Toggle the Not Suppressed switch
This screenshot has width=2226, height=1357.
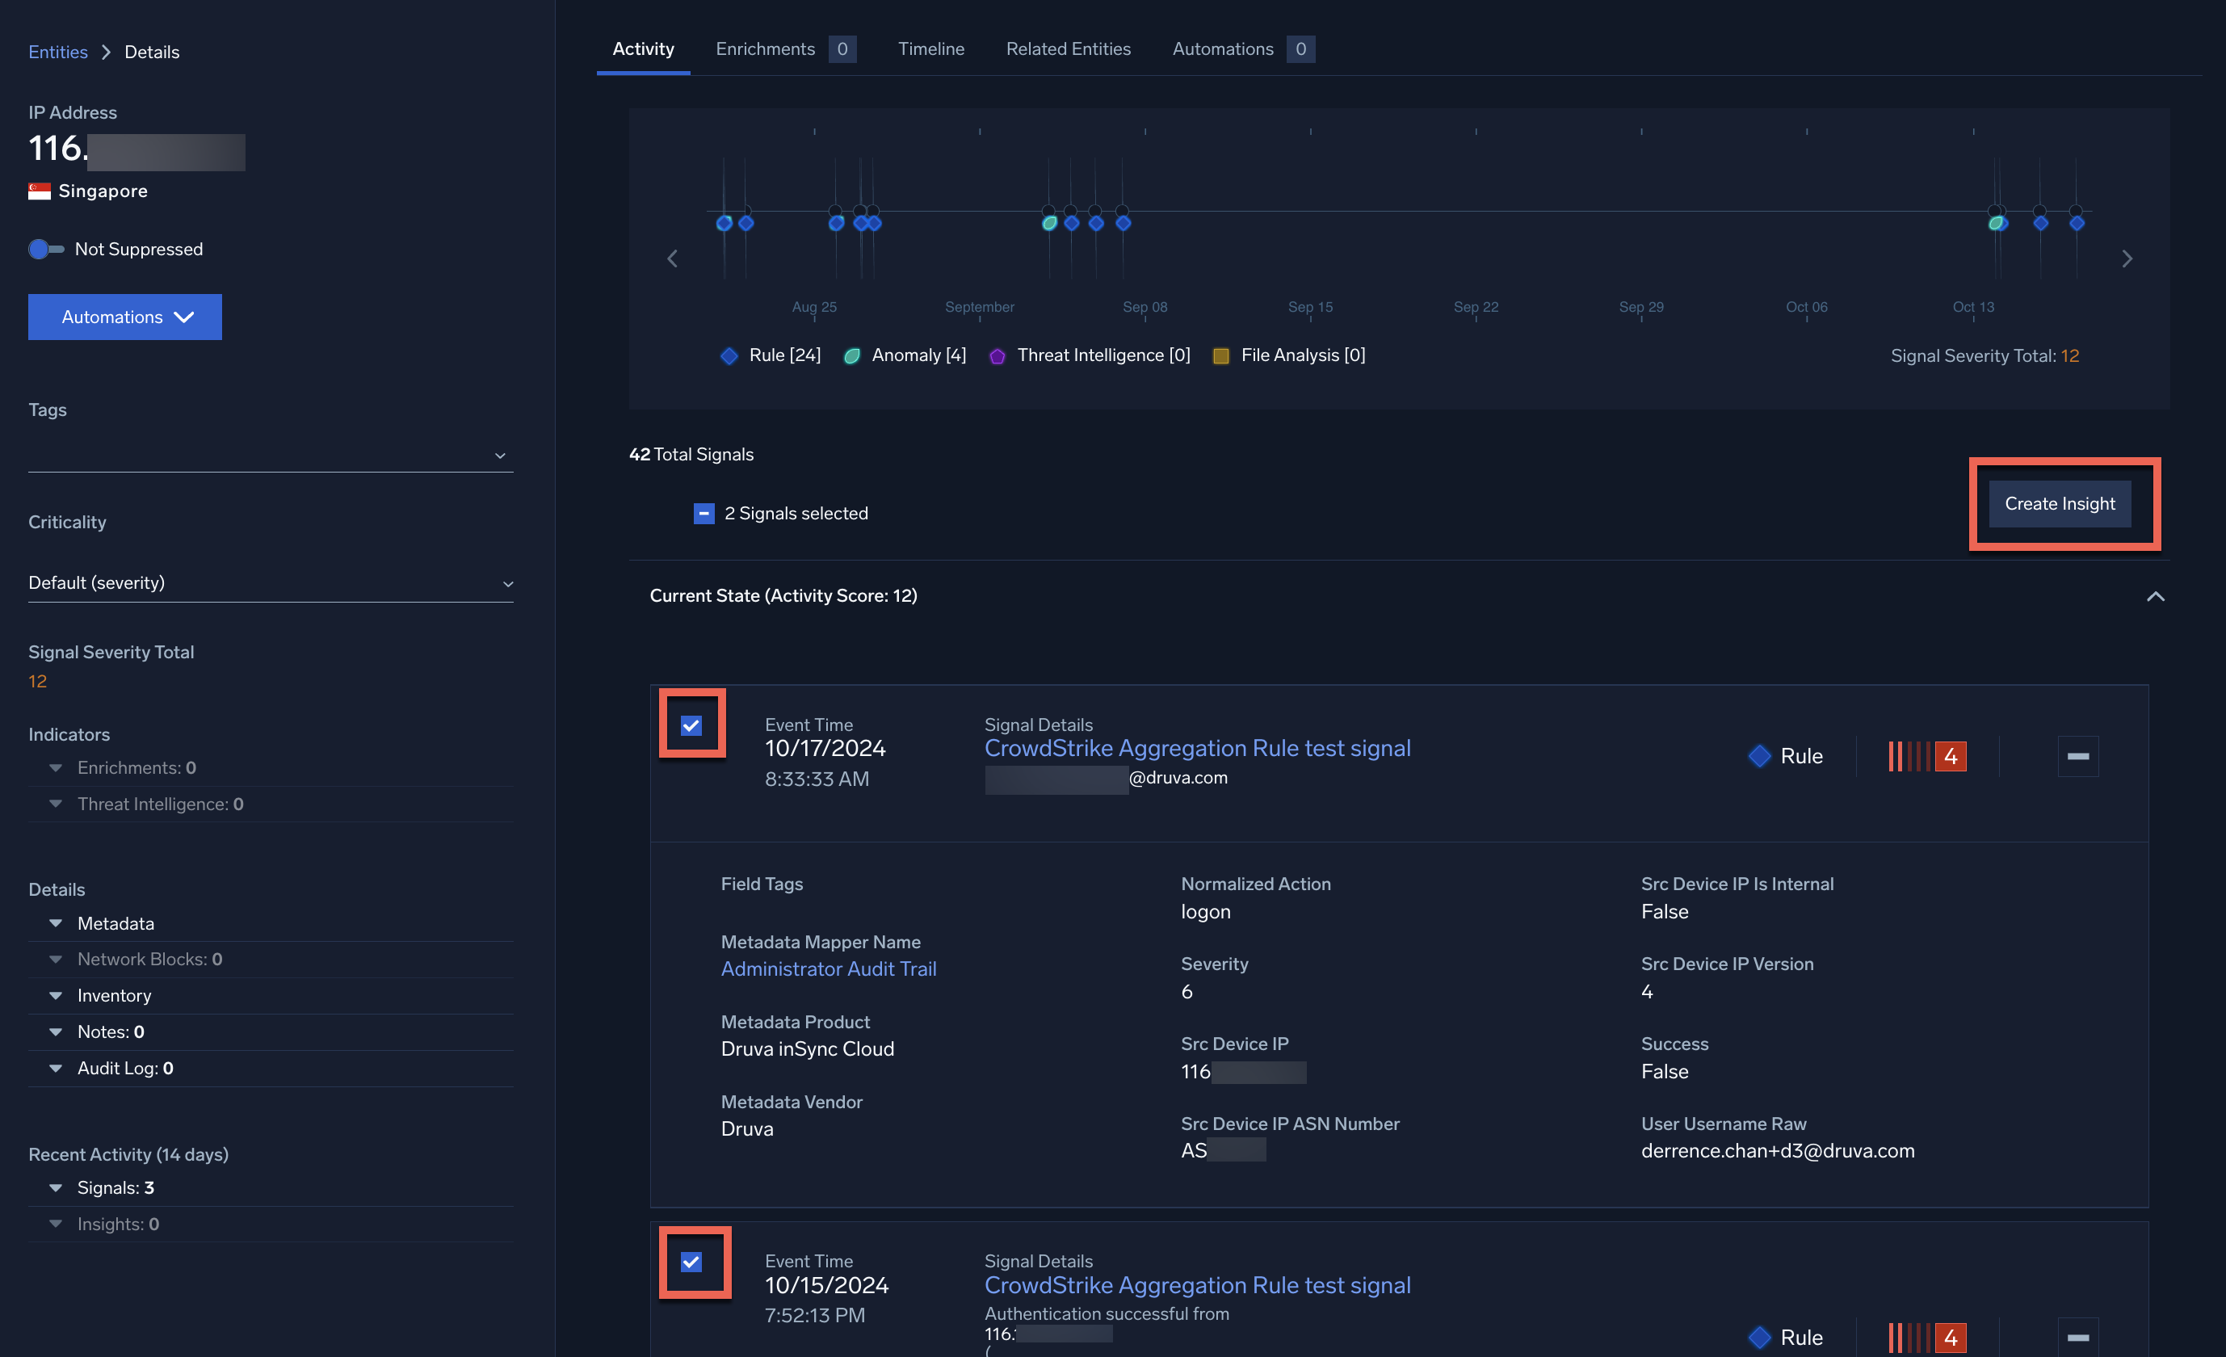point(46,250)
